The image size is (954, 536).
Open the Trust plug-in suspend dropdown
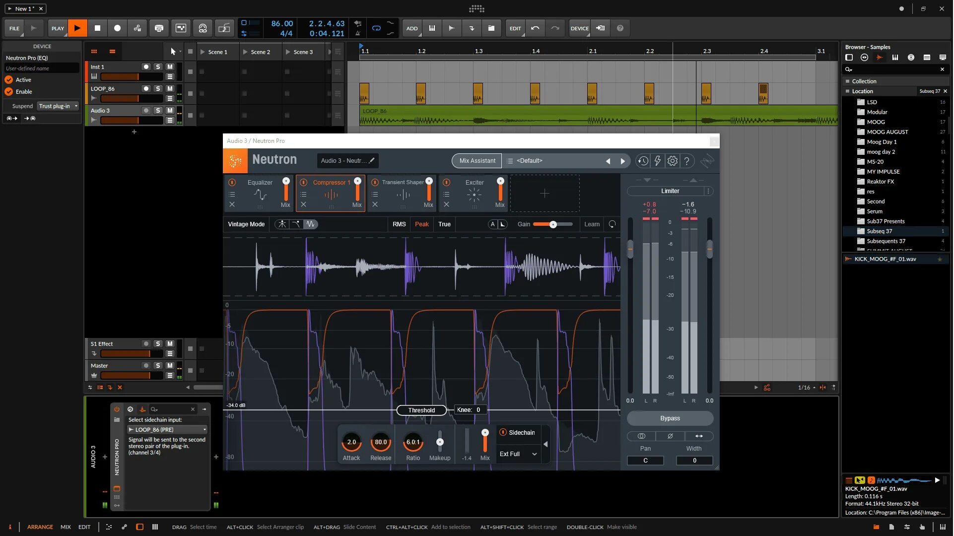pos(59,106)
